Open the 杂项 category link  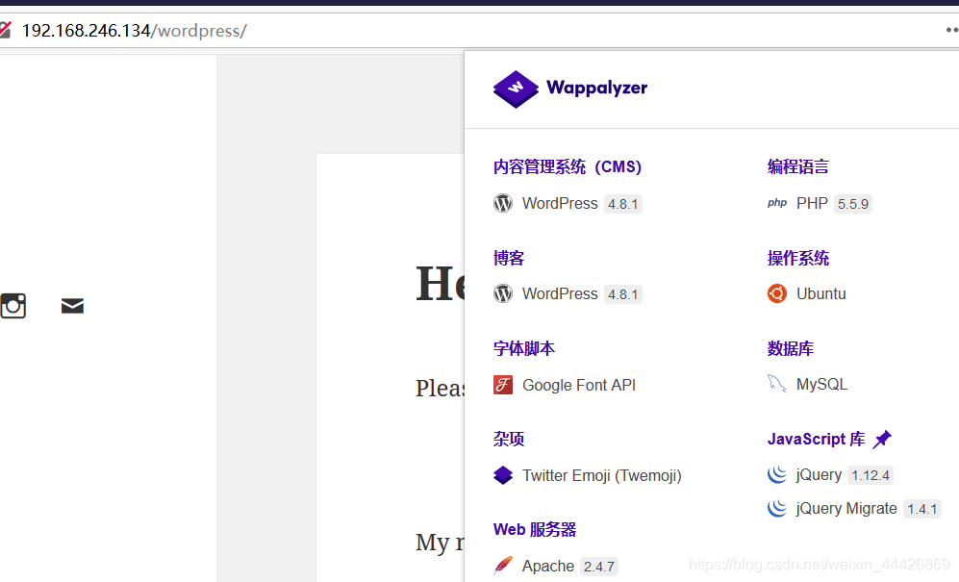[x=508, y=439]
